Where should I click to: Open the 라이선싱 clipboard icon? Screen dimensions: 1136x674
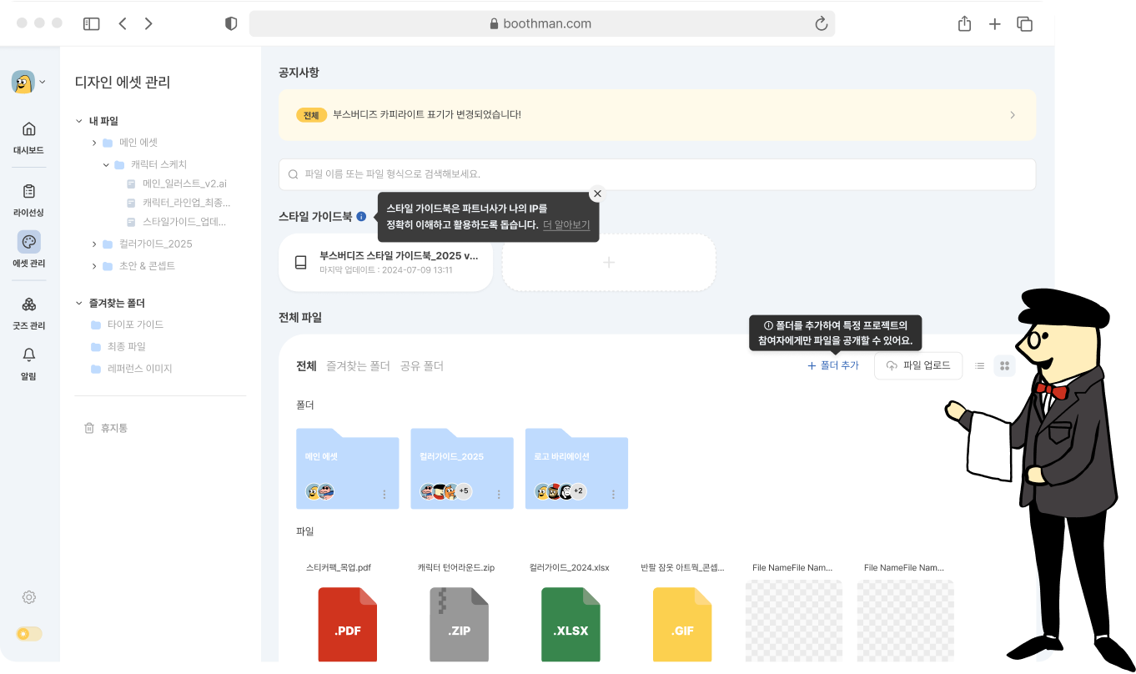coord(28,192)
